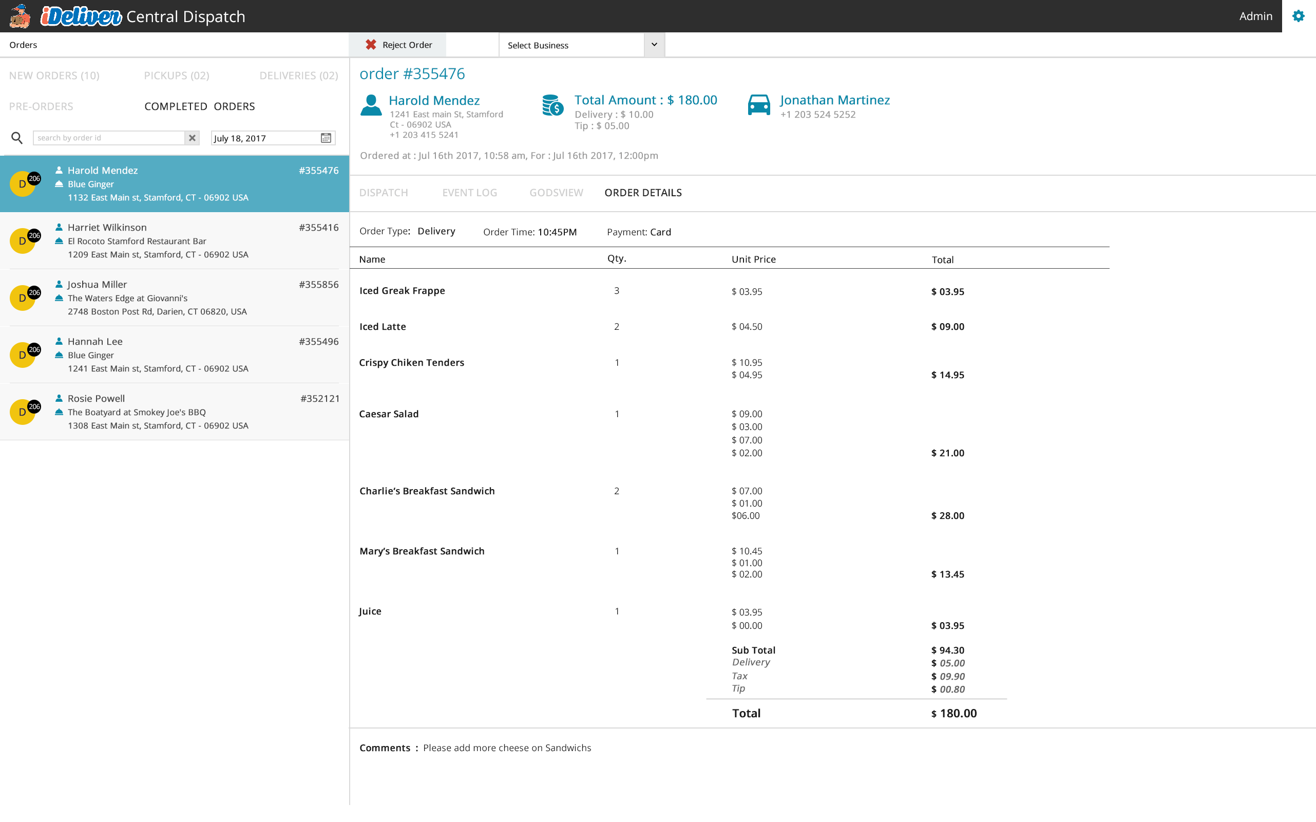The height and width of the screenshot is (822, 1316).
Task: Select Hannah Lee order #355496
Action: (x=175, y=355)
